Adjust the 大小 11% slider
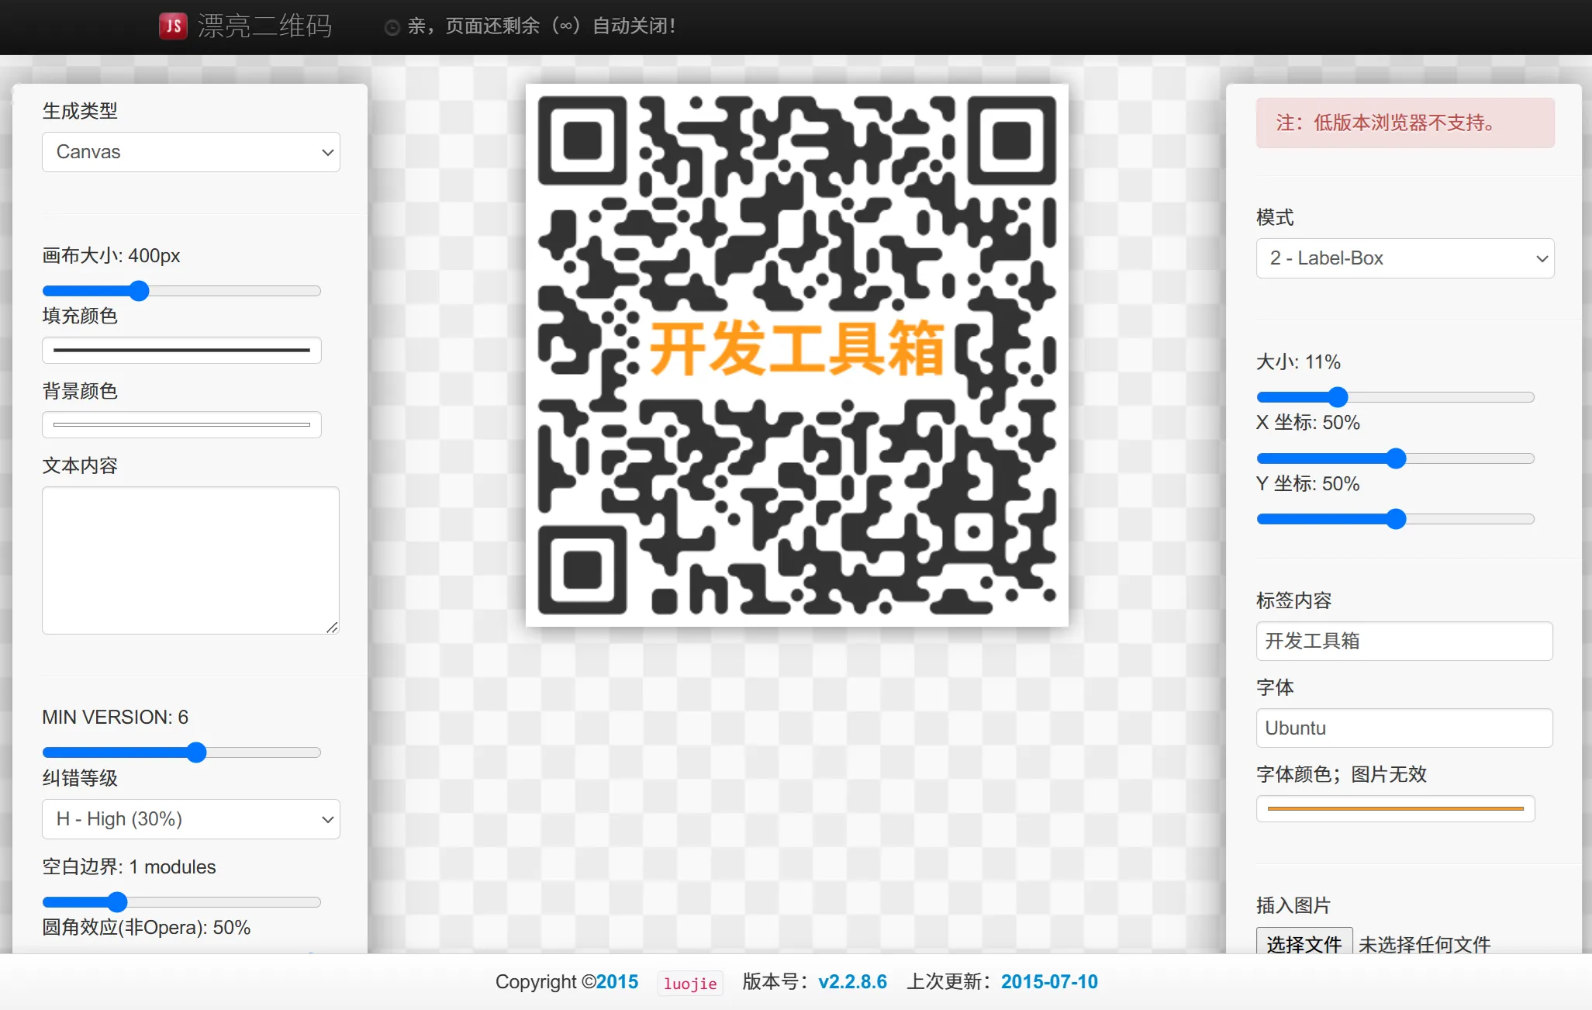1592x1010 pixels. pos(1395,397)
